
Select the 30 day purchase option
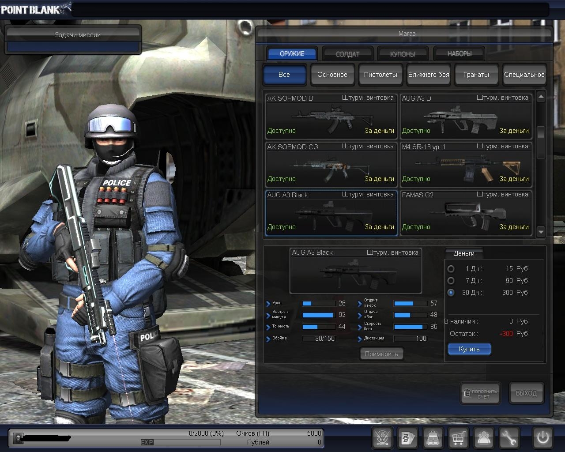pos(451,293)
